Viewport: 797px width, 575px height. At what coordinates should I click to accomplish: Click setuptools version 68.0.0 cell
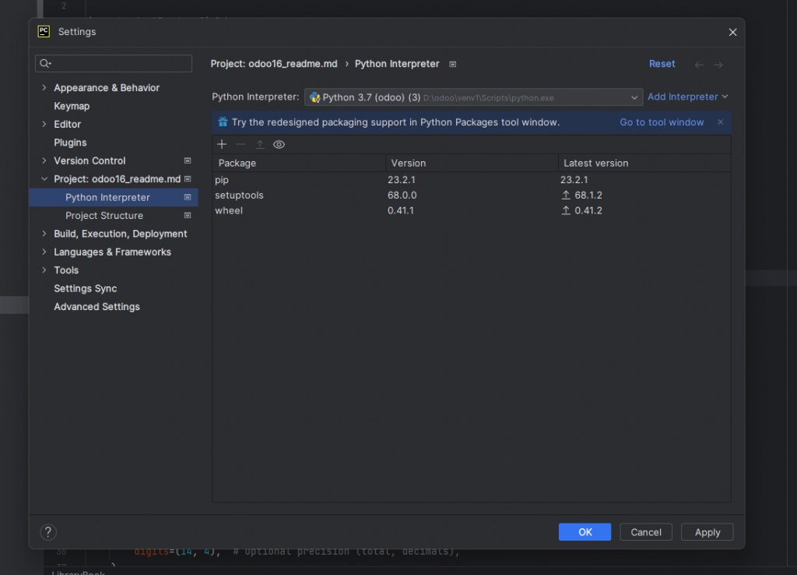tap(402, 196)
